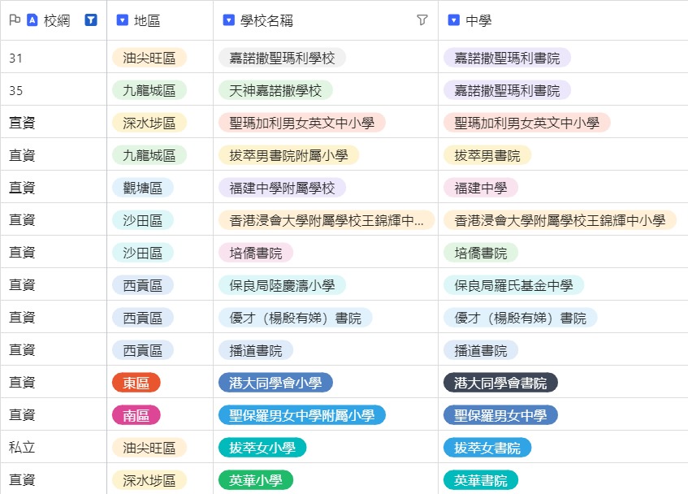
Task: Click 油尖旺區 tag in 拔萃女小學 row
Action: (x=149, y=448)
